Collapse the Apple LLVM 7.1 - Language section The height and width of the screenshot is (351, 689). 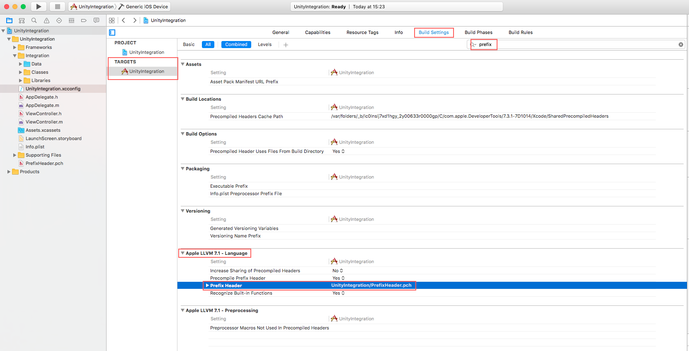tap(182, 253)
